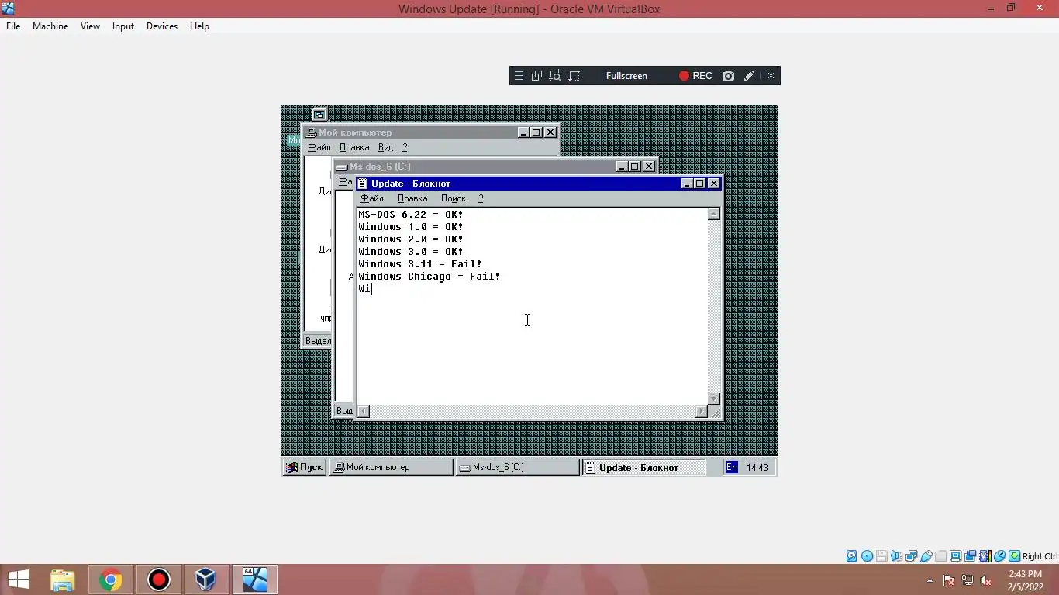
Task: Show hidden tray icons with up arrow
Action: (930, 580)
